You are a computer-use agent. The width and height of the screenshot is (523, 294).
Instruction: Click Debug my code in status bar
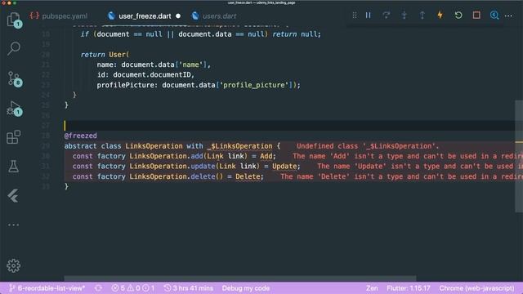click(245, 288)
